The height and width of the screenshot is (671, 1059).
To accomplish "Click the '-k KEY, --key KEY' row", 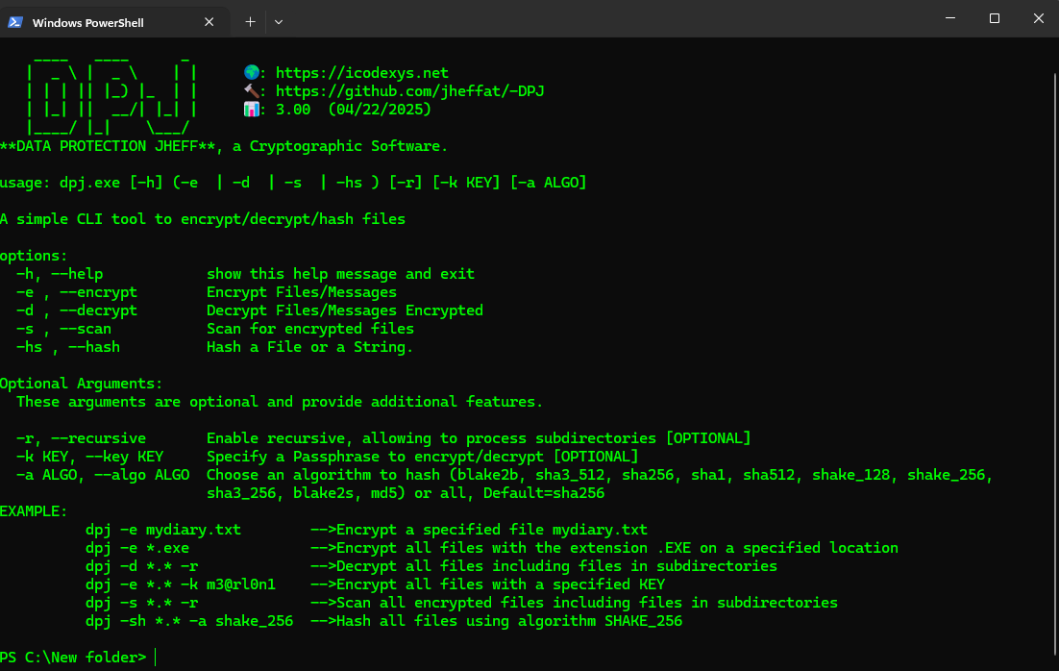I will [x=328, y=456].
